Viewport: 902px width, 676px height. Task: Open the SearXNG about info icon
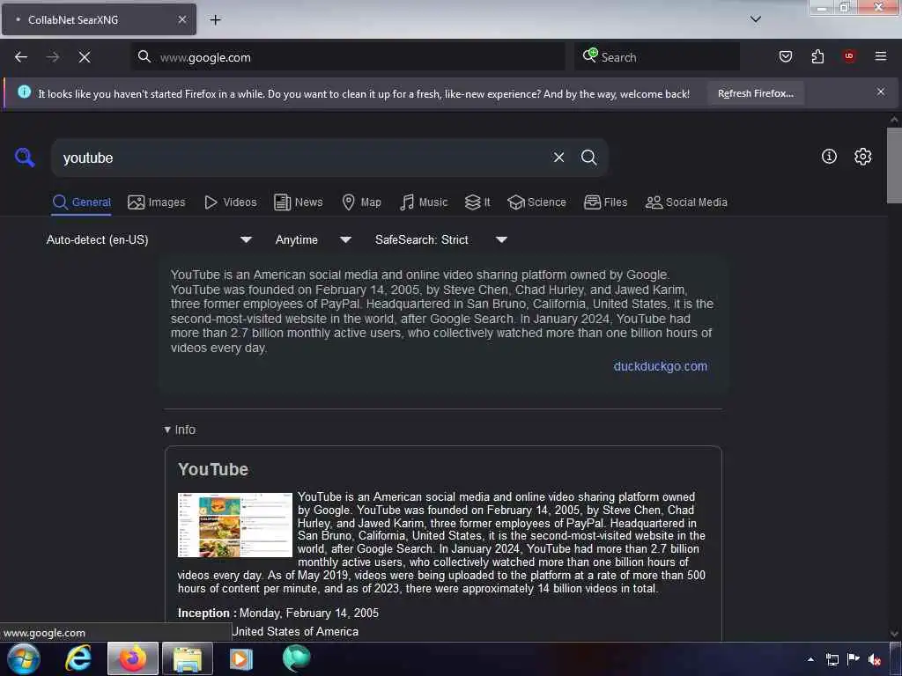[x=829, y=157]
